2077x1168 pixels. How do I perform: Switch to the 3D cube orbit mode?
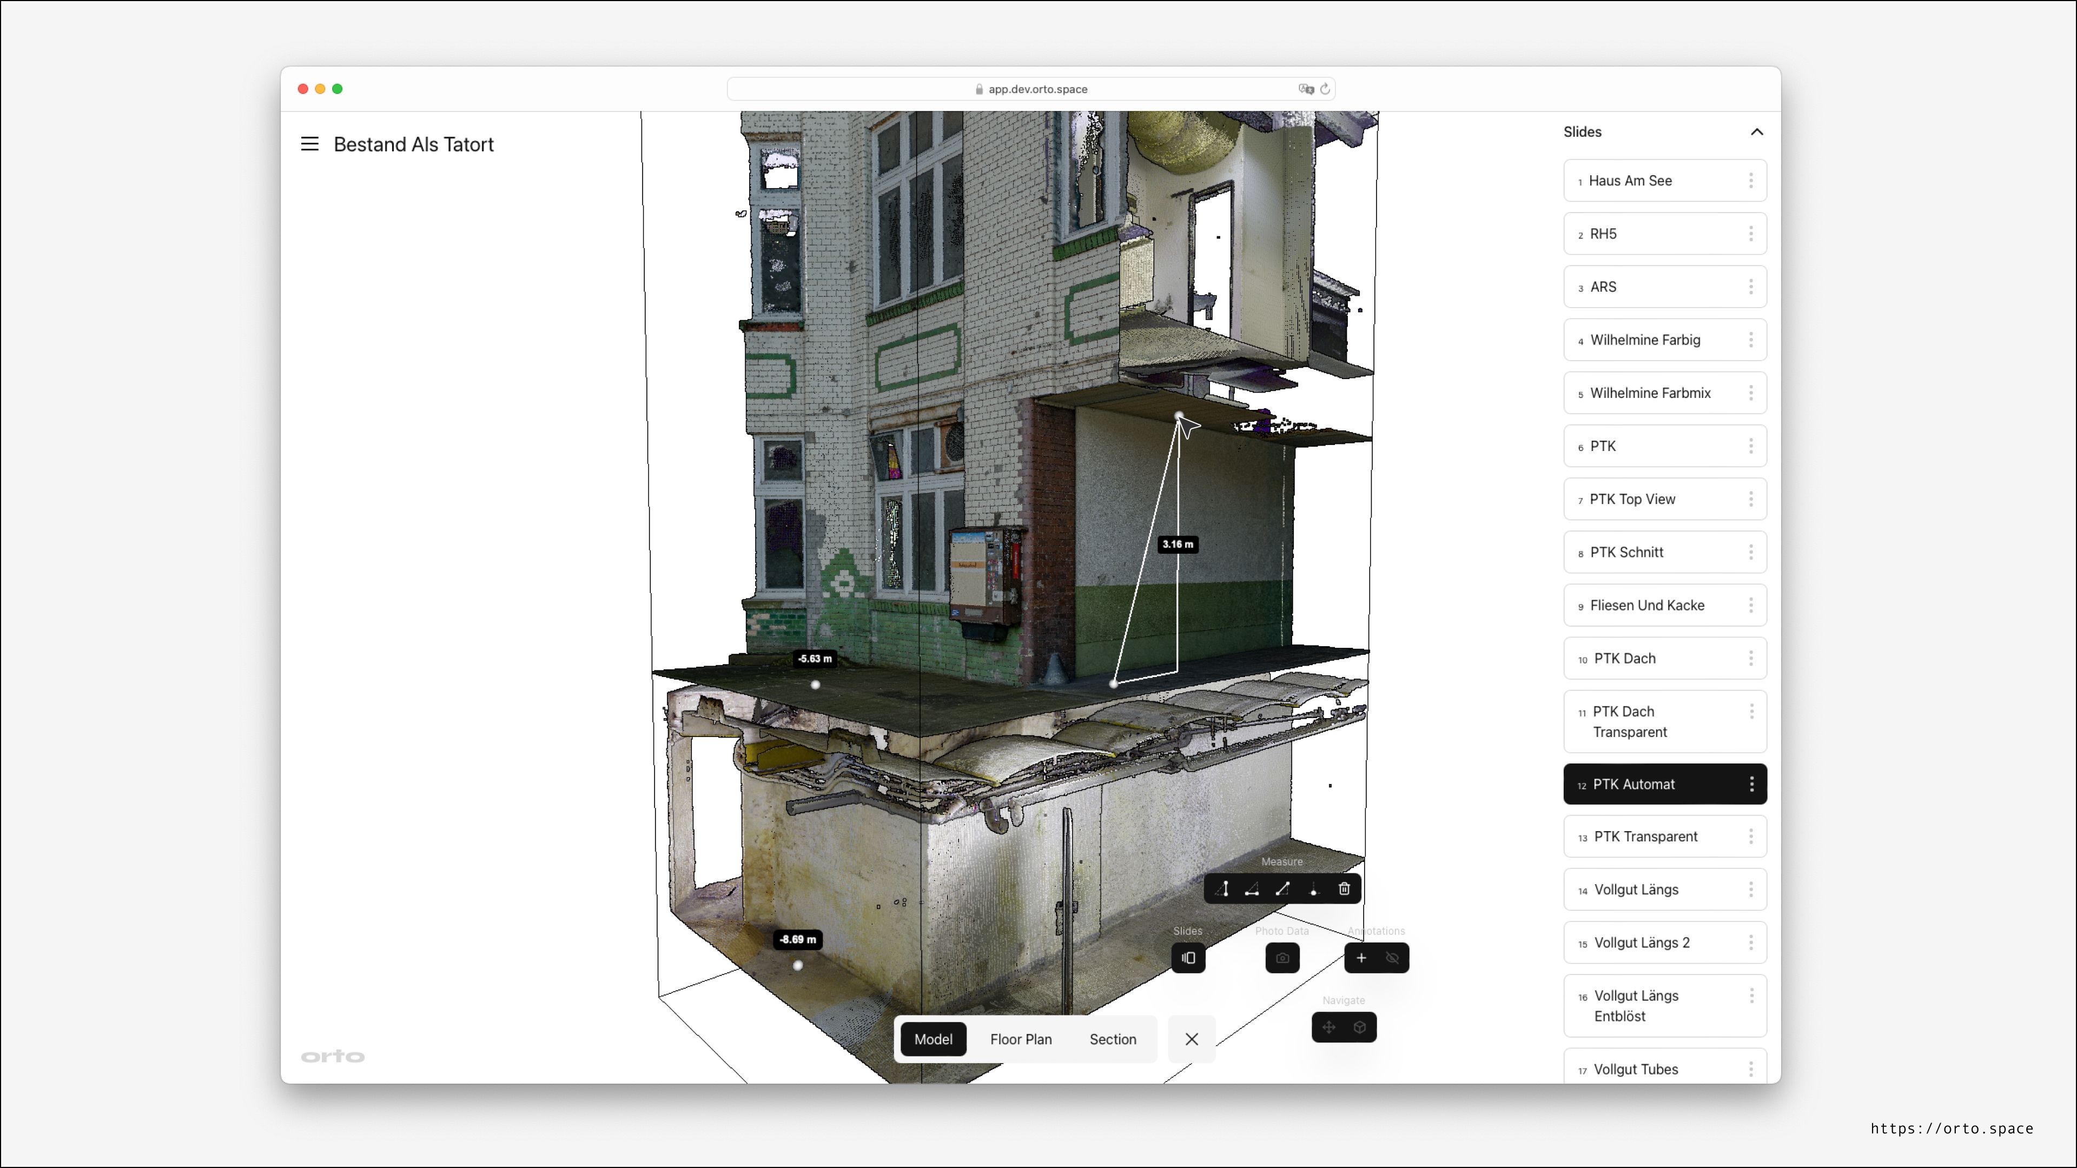(1360, 1028)
